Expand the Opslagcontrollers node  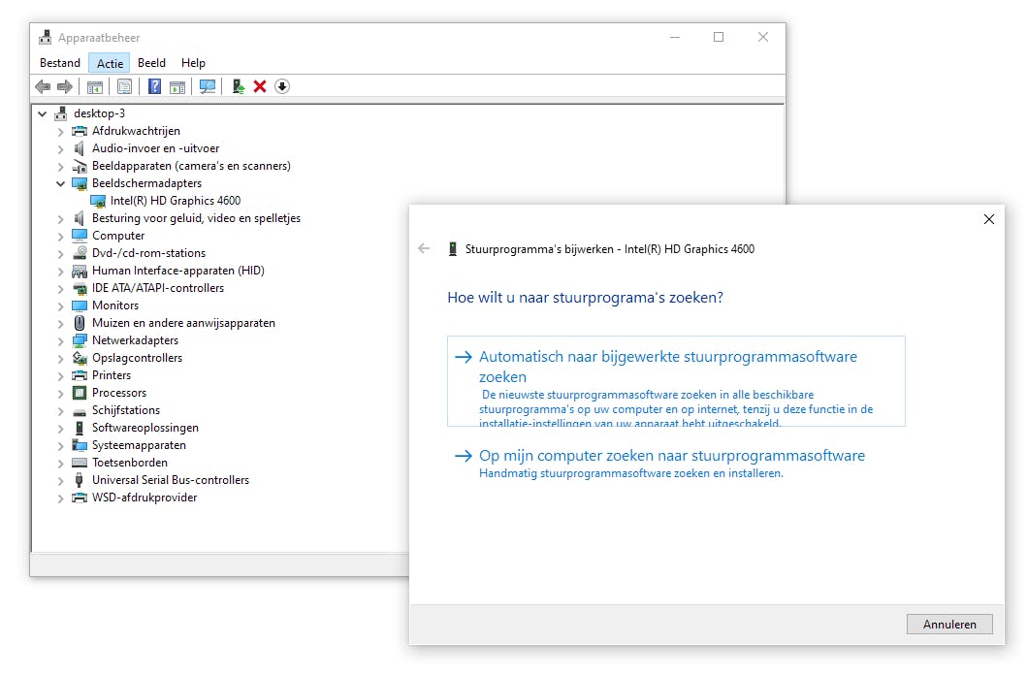[x=60, y=358]
